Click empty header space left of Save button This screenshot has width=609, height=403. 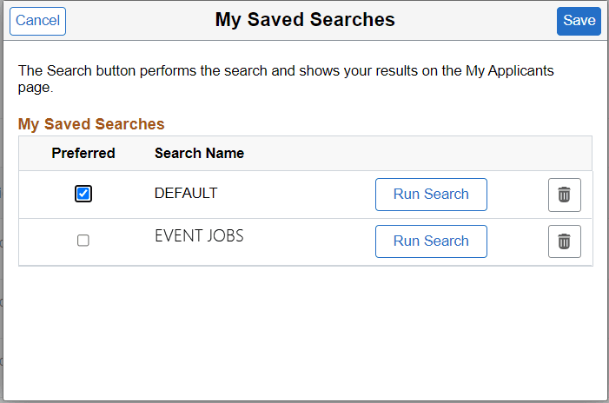[x=487, y=21]
